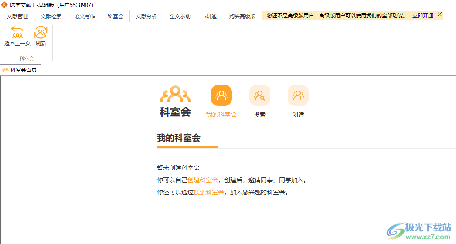Viewport: 456px width, 244px height.
Task: Click the 科室会 logo in page header
Action: point(175,102)
